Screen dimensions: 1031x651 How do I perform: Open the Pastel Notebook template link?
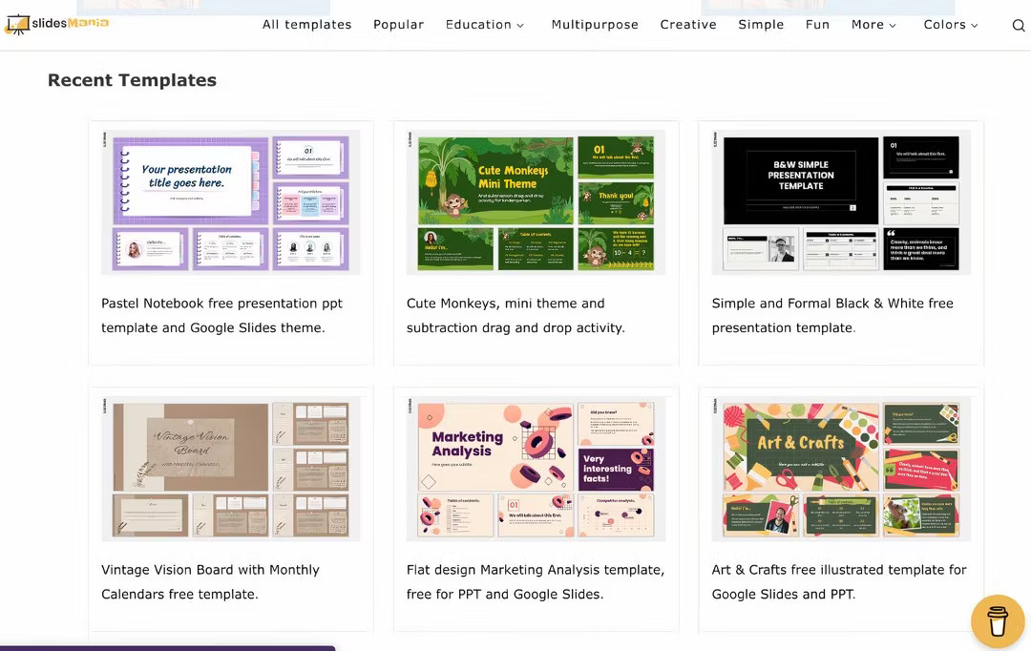(x=221, y=315)
